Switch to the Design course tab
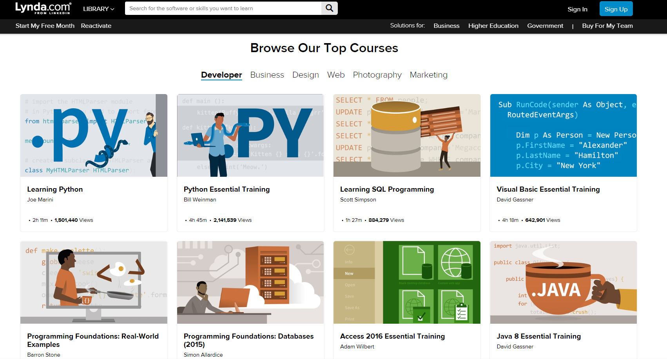Screen dimensions: 667x359 point(306,75)
